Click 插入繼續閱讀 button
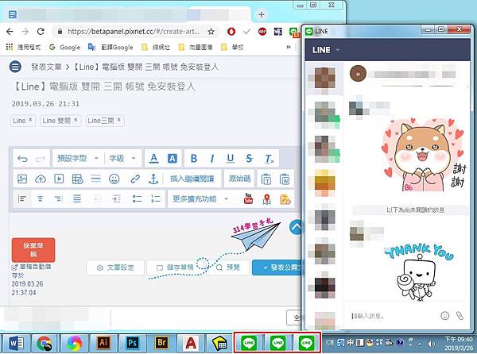 pos(192,179)
